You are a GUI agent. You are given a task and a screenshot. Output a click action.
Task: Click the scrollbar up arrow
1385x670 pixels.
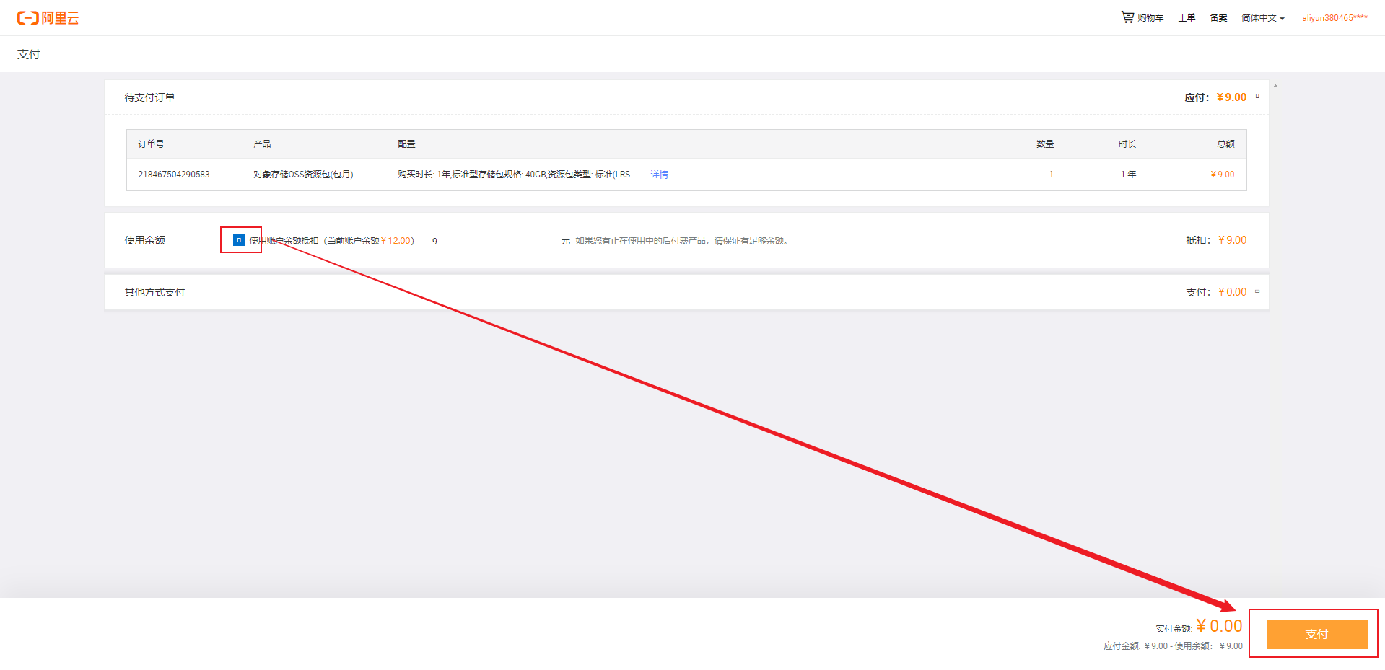click(1275, 85)
